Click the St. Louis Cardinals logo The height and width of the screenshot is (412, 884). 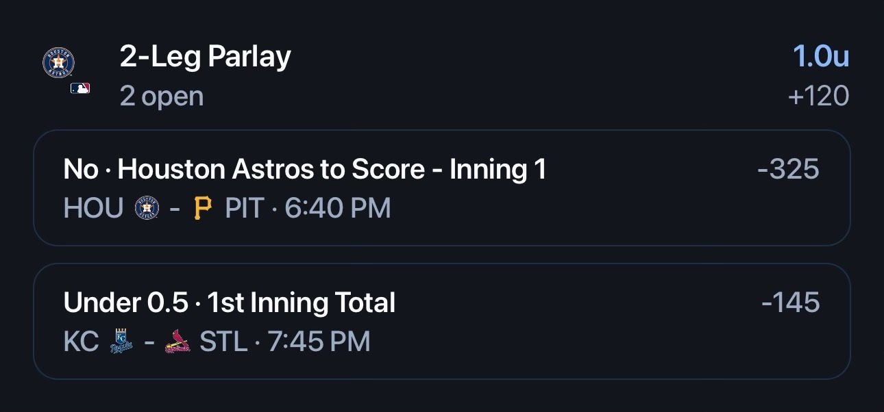pyautogui.click(x=178, y=342)
